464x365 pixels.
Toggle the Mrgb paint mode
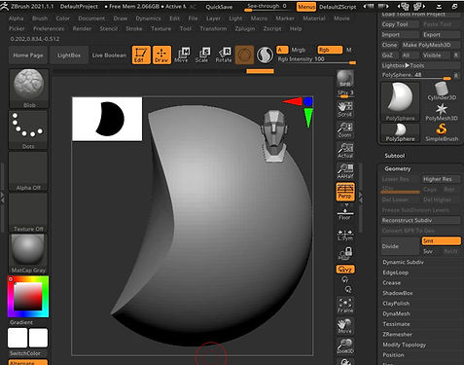pos(299,50)
